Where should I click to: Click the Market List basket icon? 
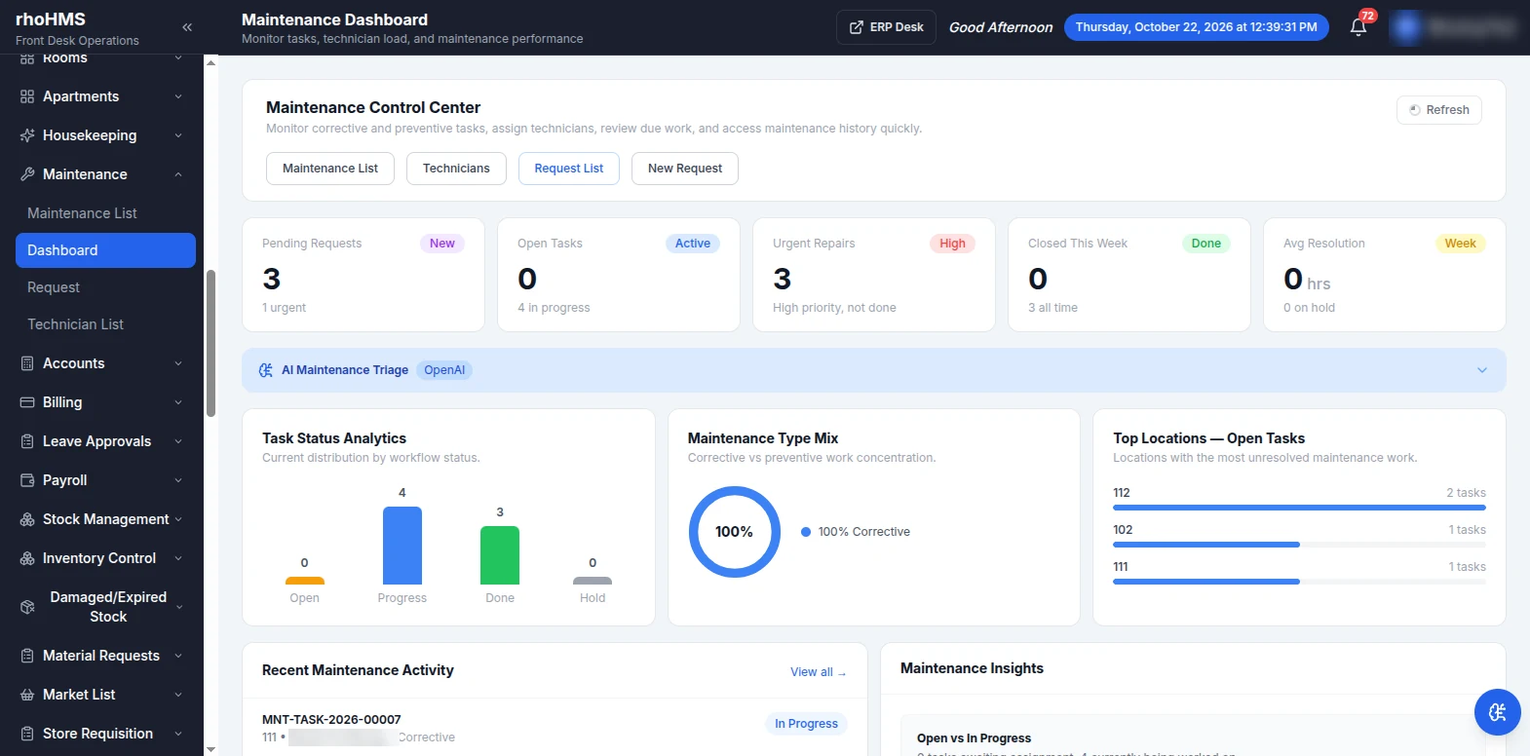click(27, 695)
